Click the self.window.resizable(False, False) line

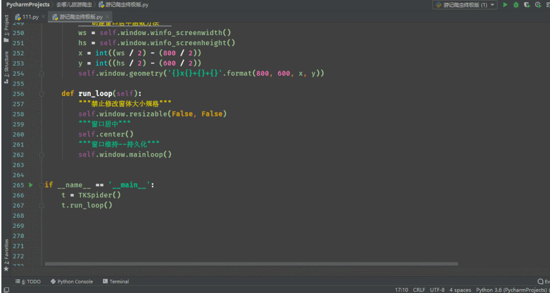(x=152, y=114)
